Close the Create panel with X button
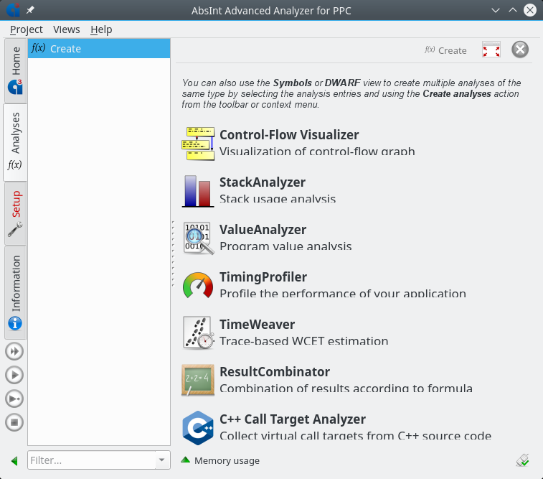The height and width of the screenshot is (479, 543). [x=520, y=50]
